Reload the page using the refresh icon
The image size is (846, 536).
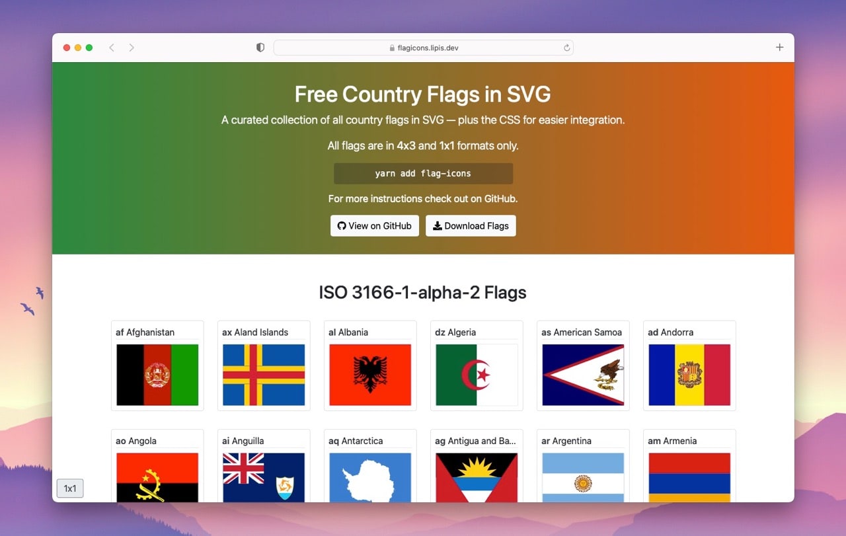click(566, 48)
